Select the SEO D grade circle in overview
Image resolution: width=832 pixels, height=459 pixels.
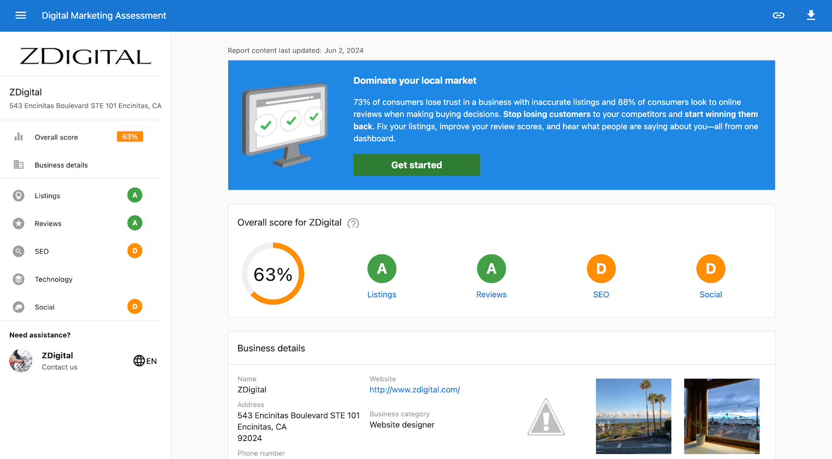pyautogui.click(x=601, y=269)
